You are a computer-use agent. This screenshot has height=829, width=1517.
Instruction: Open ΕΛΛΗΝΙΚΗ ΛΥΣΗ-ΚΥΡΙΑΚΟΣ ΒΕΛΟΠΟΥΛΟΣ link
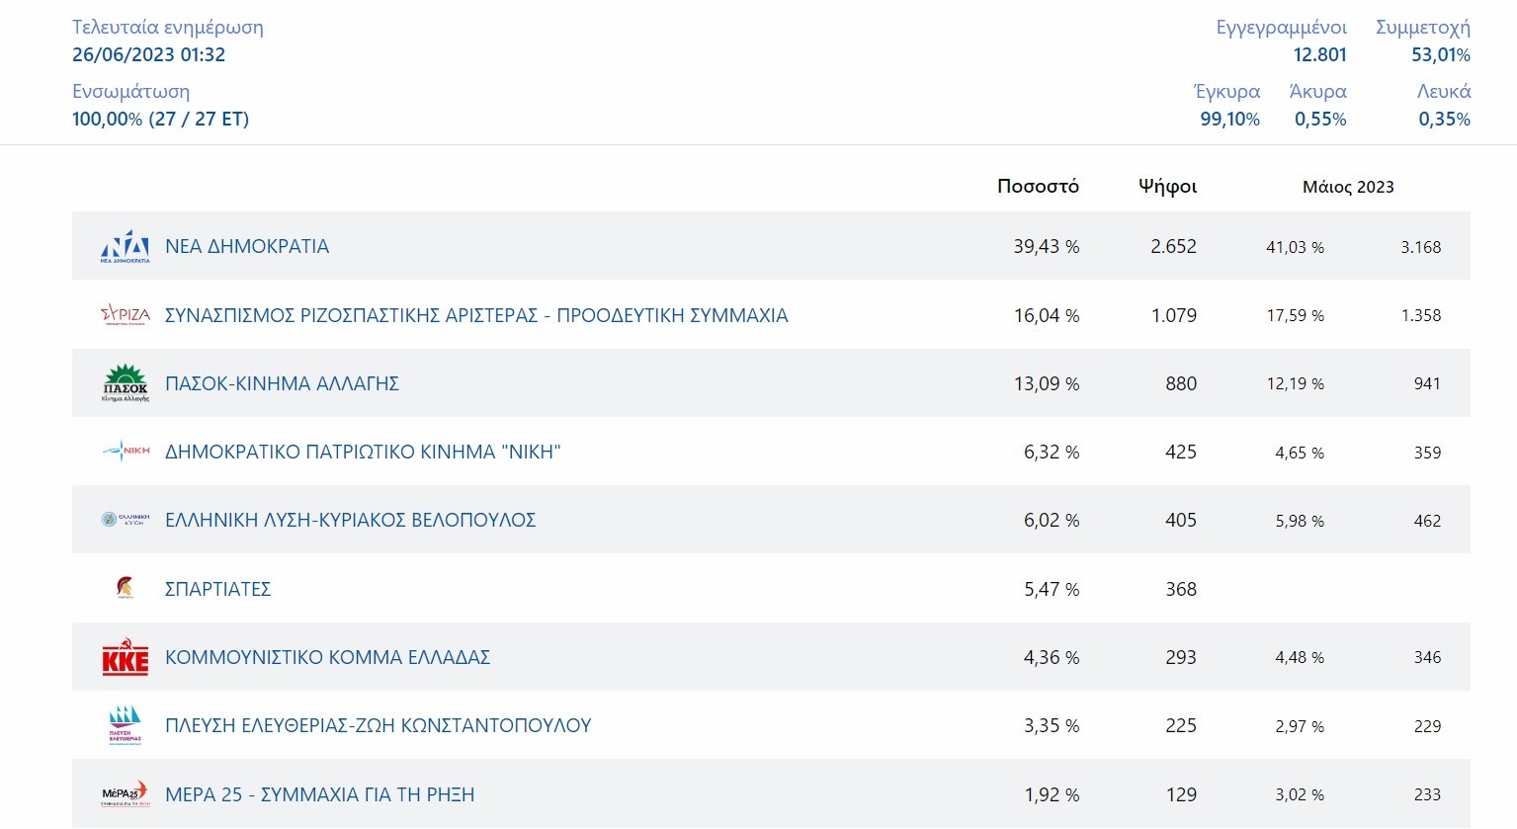coord(350,520)
